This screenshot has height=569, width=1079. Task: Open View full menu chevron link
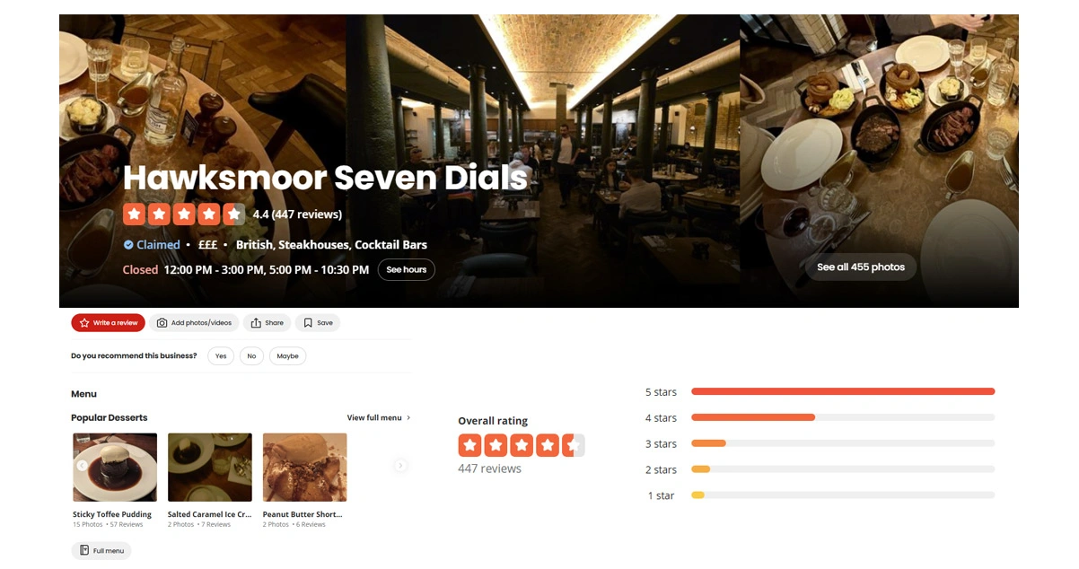pyautogui.click(x=379, y=417)
